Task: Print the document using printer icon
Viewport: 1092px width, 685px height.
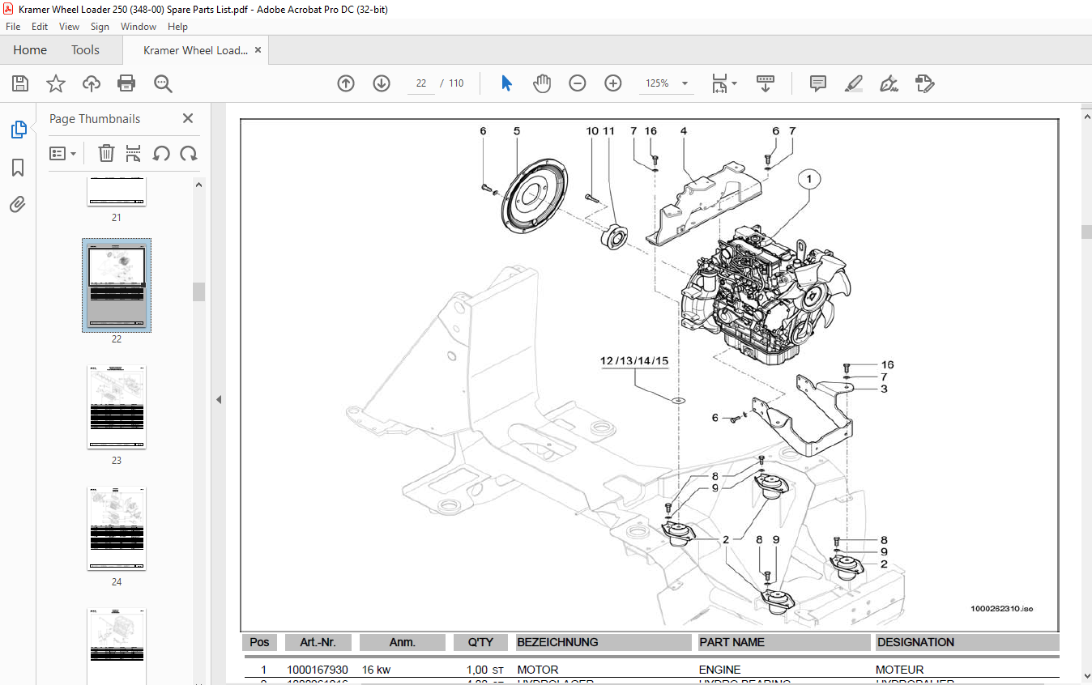Action: point(126,83)
